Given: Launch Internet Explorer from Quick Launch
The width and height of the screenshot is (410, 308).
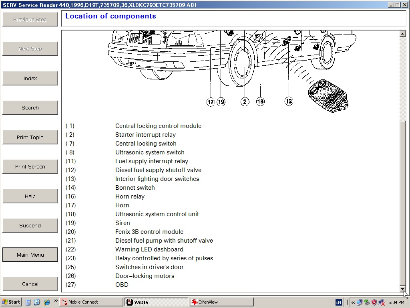Looking at the screenshot, I should click(47, 302).
